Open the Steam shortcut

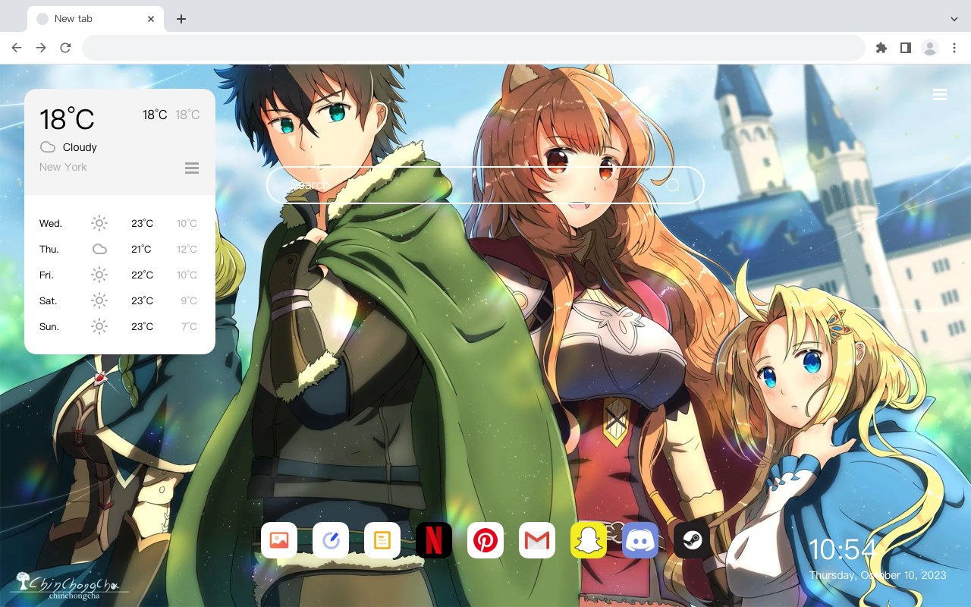pyautogui.click(x=692, y=540)
